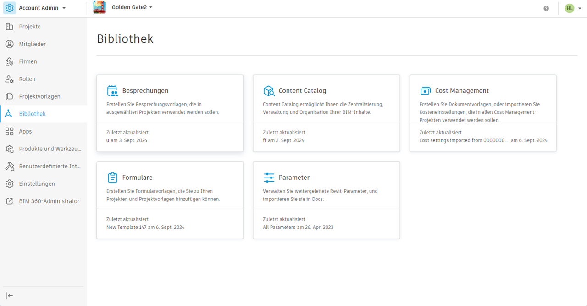Collapse the sidebar with the arrow icon
The width and height of the screenshot is (587, 306).
[x=9, y=296]
